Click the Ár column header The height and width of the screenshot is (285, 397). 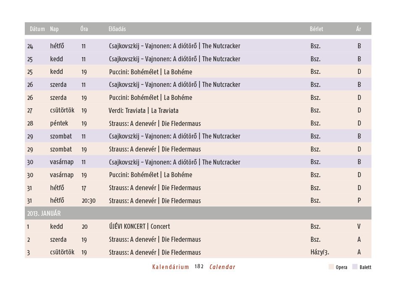click(358, 29)
